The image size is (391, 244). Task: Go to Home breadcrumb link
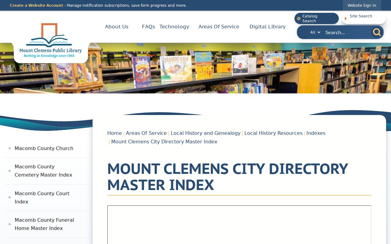115,133
